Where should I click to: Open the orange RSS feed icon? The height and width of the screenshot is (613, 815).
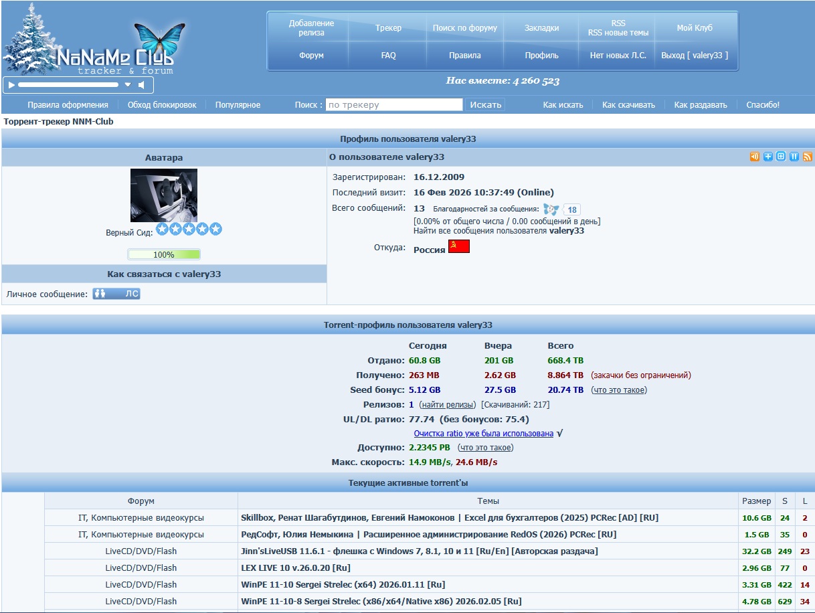(x=808, y=157)
